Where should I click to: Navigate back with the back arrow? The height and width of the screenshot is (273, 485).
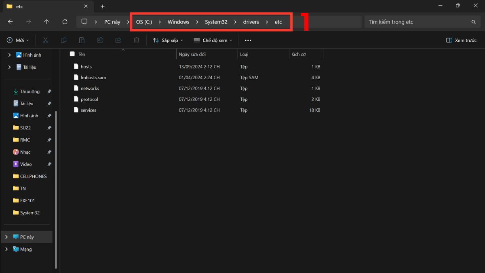[x=11, y=22]
